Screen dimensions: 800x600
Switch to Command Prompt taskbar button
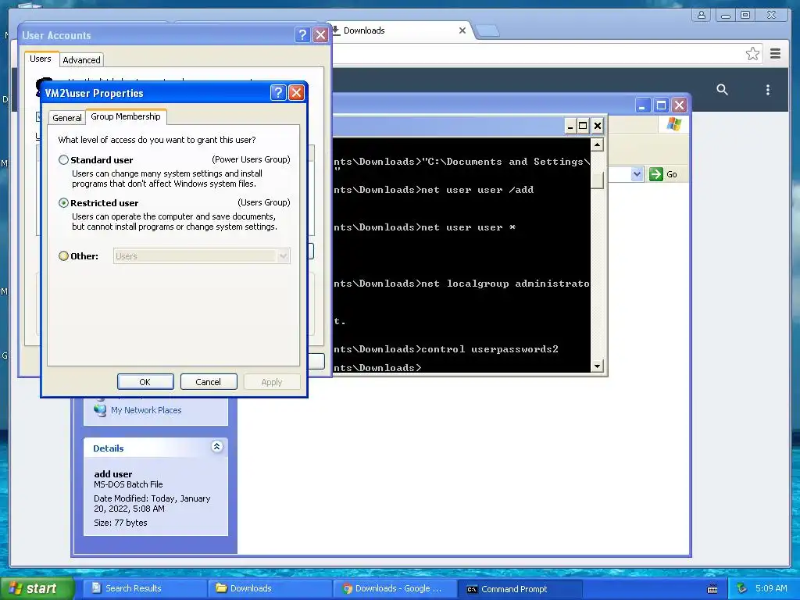(520, 589)
